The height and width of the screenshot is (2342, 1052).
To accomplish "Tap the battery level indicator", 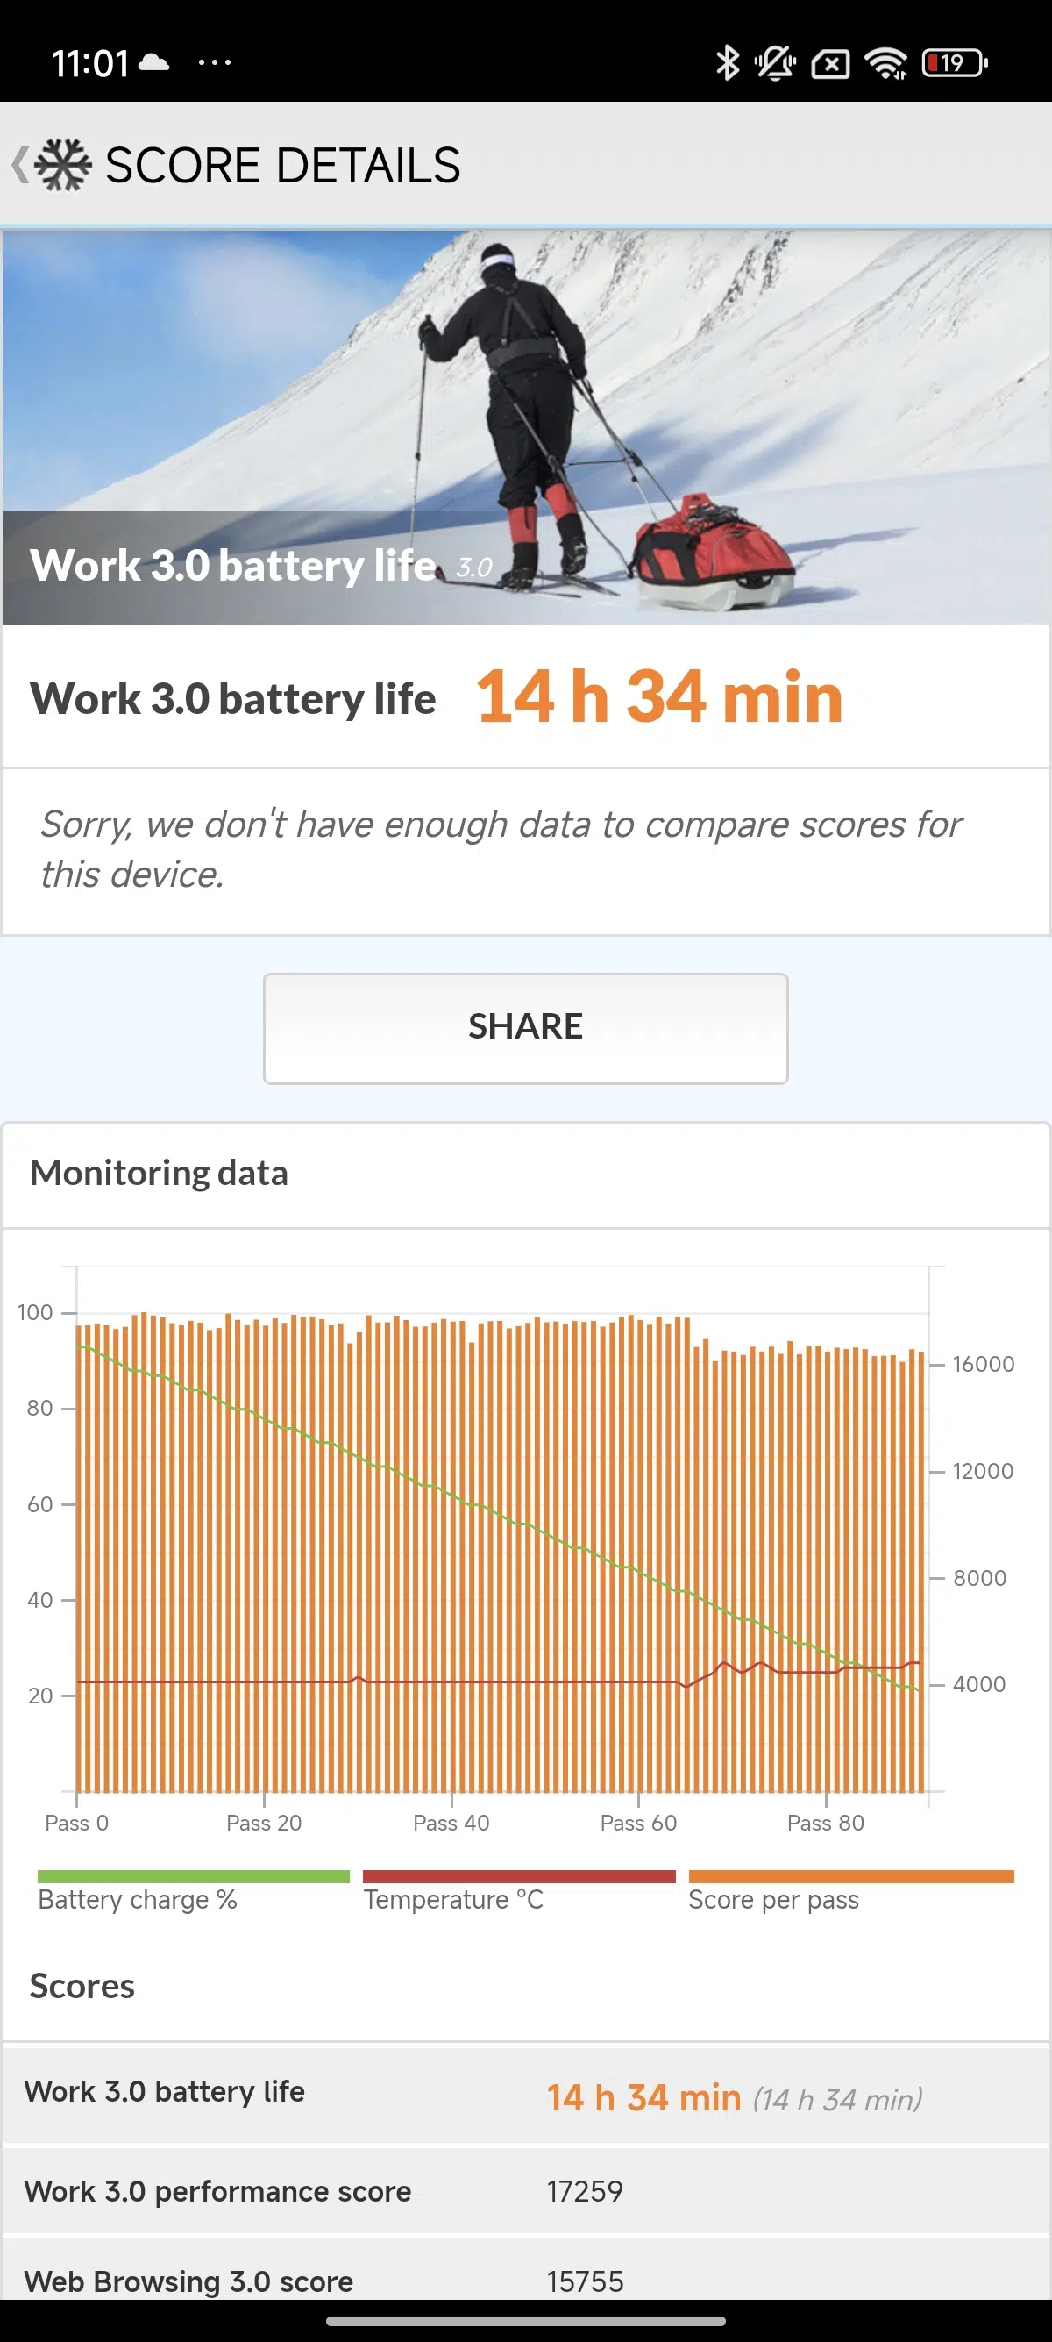I will [x=954, y=63].
